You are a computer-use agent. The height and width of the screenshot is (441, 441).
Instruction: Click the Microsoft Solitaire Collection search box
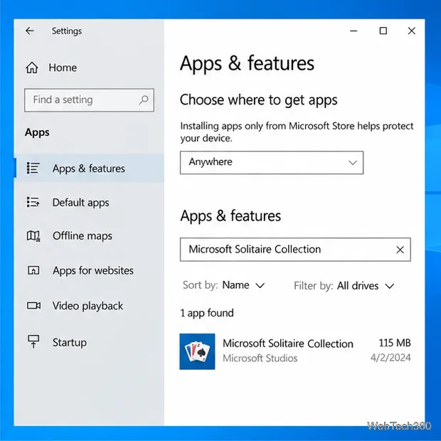coord(295,250)
